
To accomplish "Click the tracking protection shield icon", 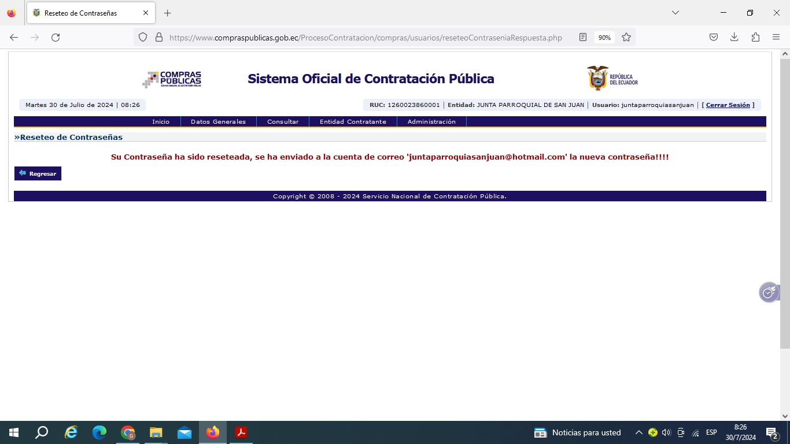I will [x=143, y=38].
